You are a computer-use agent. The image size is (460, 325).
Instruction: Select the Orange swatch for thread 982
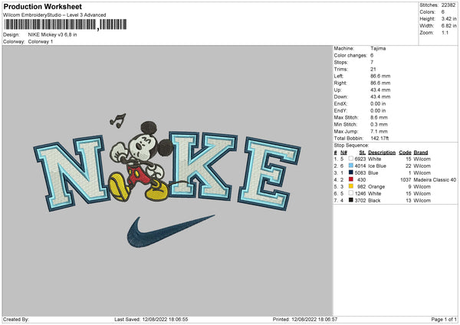click(x=350, y=186)
